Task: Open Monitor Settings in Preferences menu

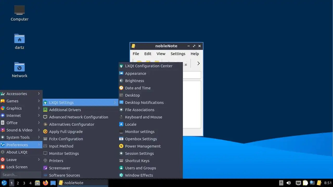Action: [x=80, y=153]
